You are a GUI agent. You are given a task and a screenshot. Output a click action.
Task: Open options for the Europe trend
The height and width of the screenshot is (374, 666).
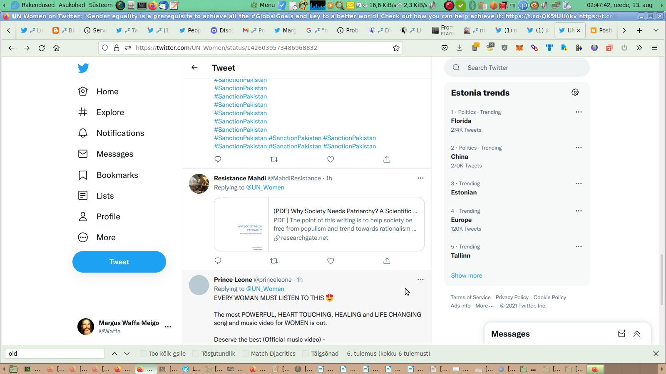click(x=579, y=211)
